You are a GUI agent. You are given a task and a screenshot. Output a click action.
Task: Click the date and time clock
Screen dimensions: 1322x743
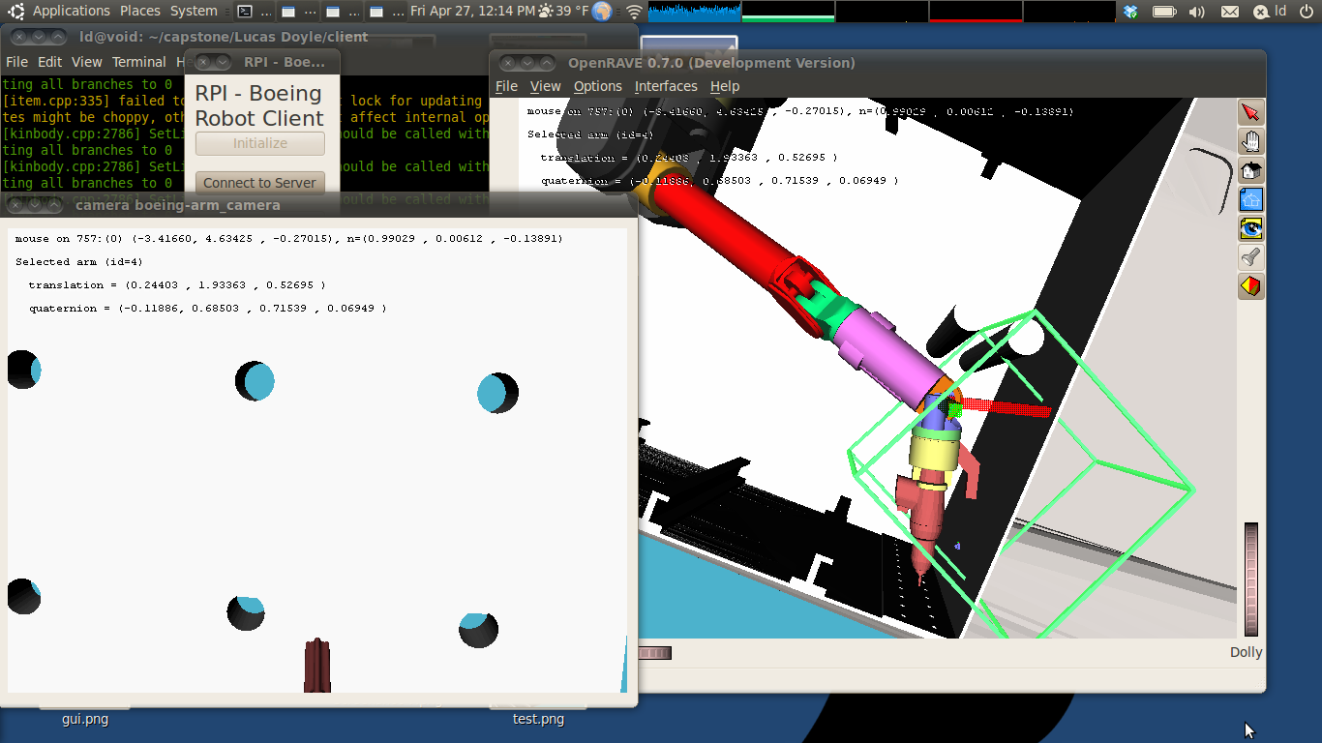click(472, 12)
